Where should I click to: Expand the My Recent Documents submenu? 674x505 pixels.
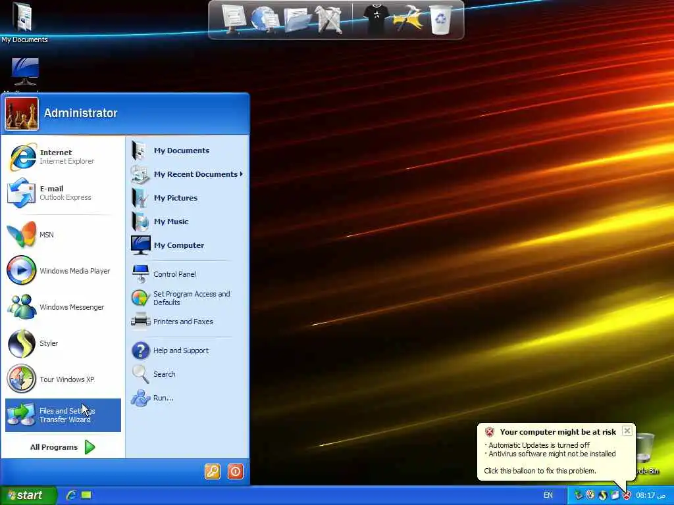click(x=188, y=174)
